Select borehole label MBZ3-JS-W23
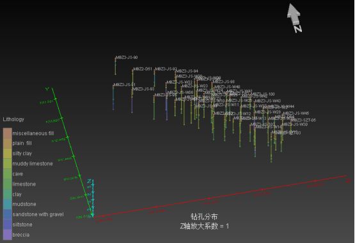The width and height of the screenshot is (355, 243). click(195, 86)
